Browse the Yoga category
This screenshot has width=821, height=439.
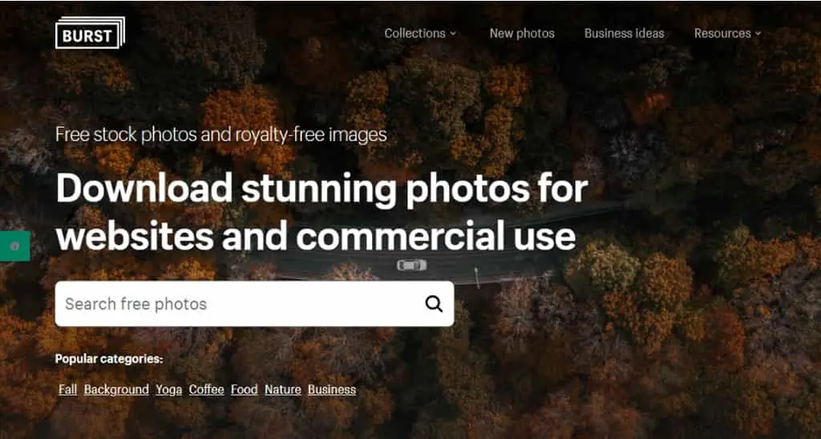tap(168, 390)
